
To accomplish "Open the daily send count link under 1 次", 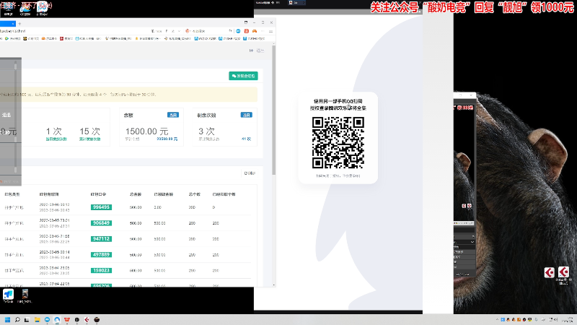I will coord(56,139).
